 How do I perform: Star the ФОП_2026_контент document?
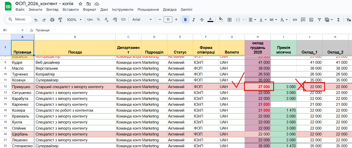[80, 4]
